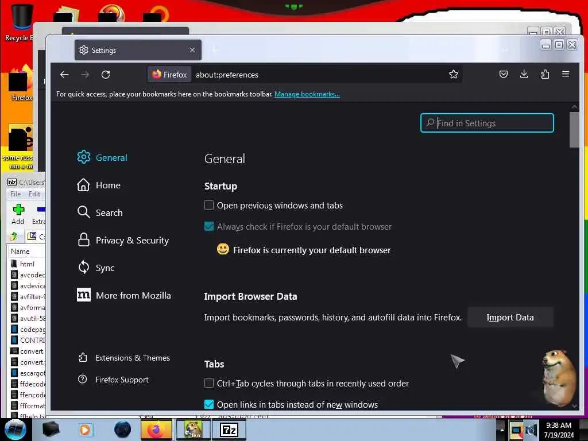Viewport: 588px width, 441px height.
Task: Click the Settings tab title
Action: tap(104, 51)
